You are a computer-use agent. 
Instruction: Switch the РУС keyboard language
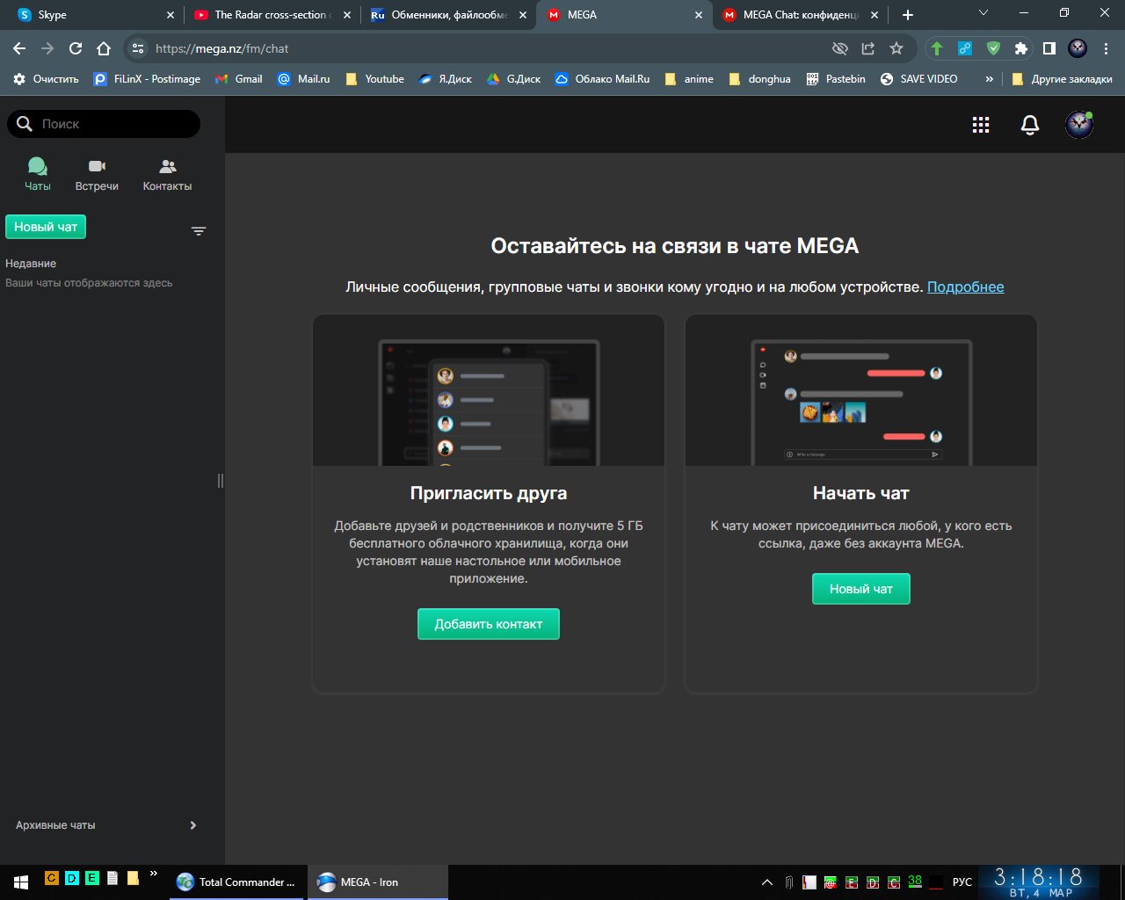[962, 882]
